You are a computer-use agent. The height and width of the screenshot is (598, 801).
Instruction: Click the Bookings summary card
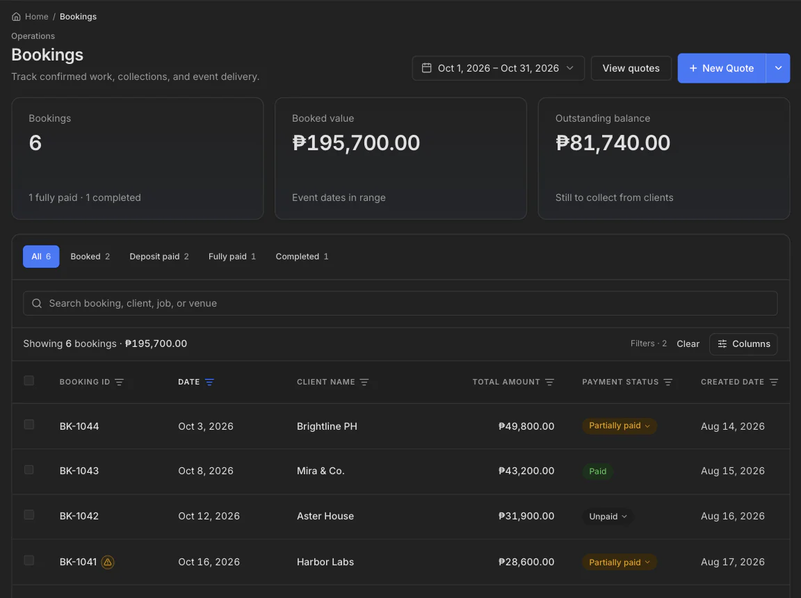click(x=138, y=159)
